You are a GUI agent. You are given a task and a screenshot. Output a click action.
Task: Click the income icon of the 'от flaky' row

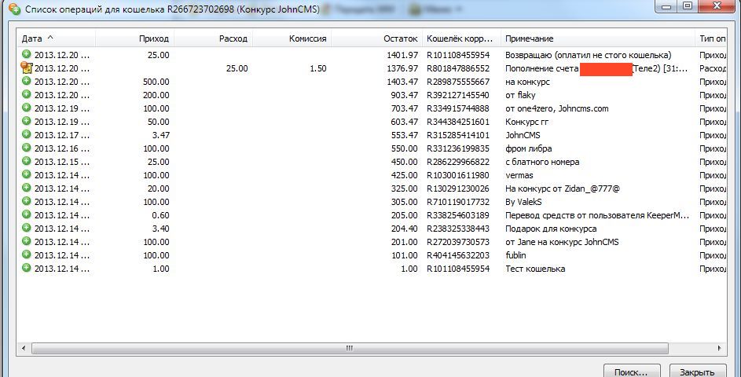(27, 94)
